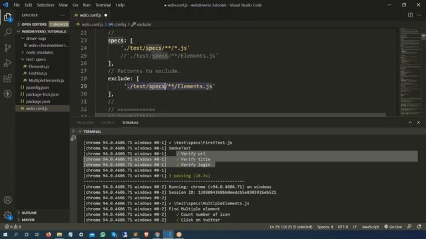Image resolution: width=426 pixels, height=239 pixels.
Task: Expand the Maven section
Action: [43, 220]
